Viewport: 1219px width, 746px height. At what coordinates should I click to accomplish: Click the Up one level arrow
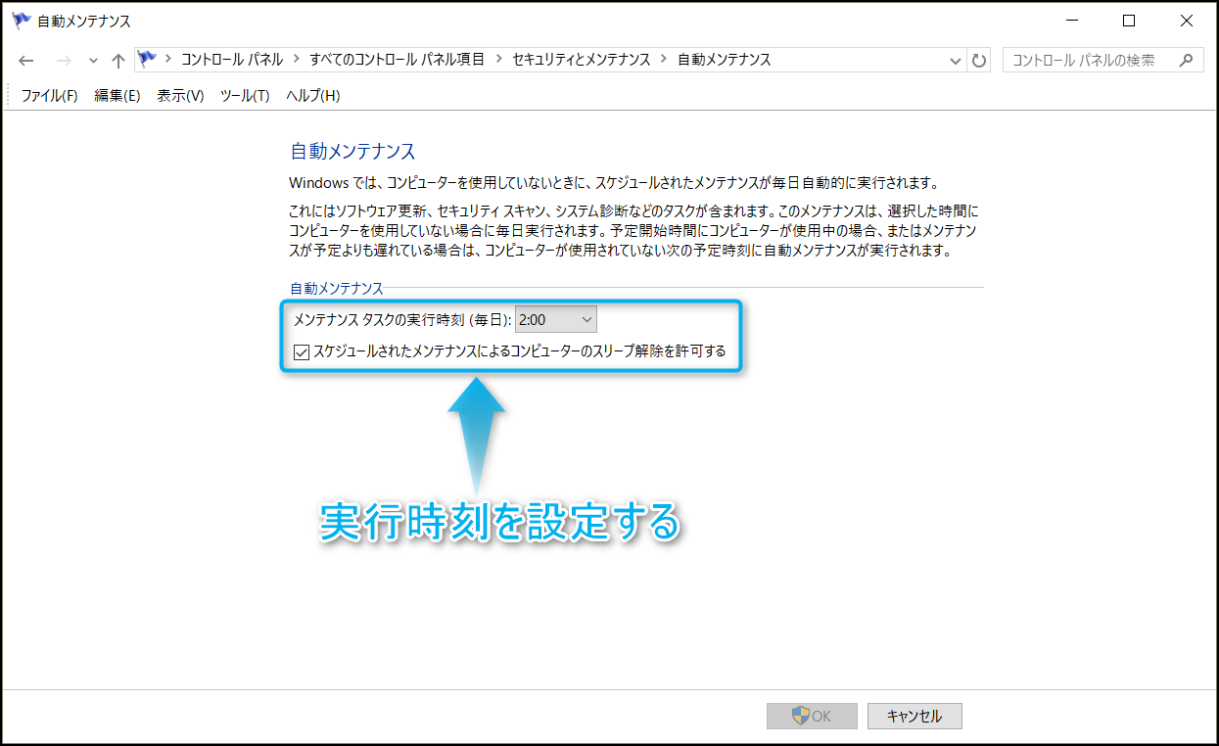coord(118,61)
